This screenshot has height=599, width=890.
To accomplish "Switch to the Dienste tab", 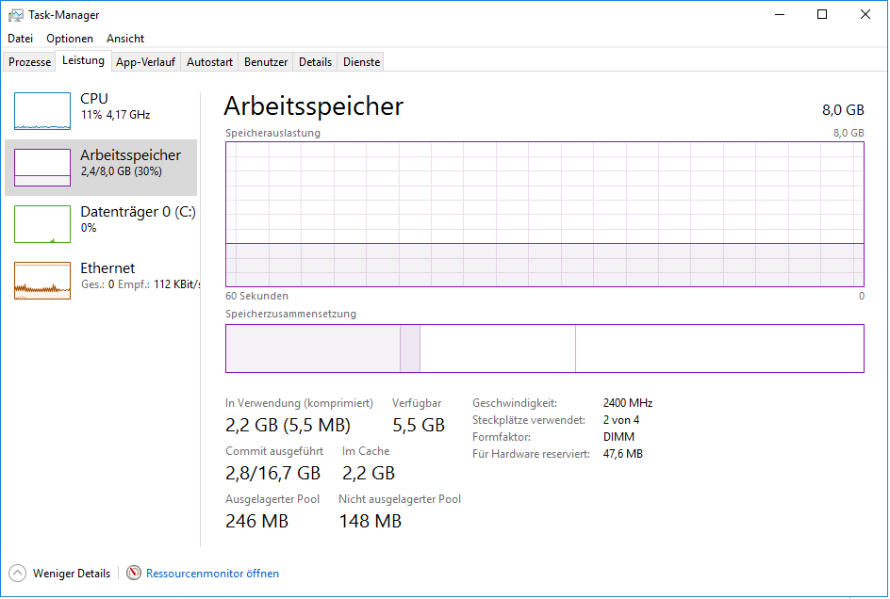I will (x=362, y=62).
